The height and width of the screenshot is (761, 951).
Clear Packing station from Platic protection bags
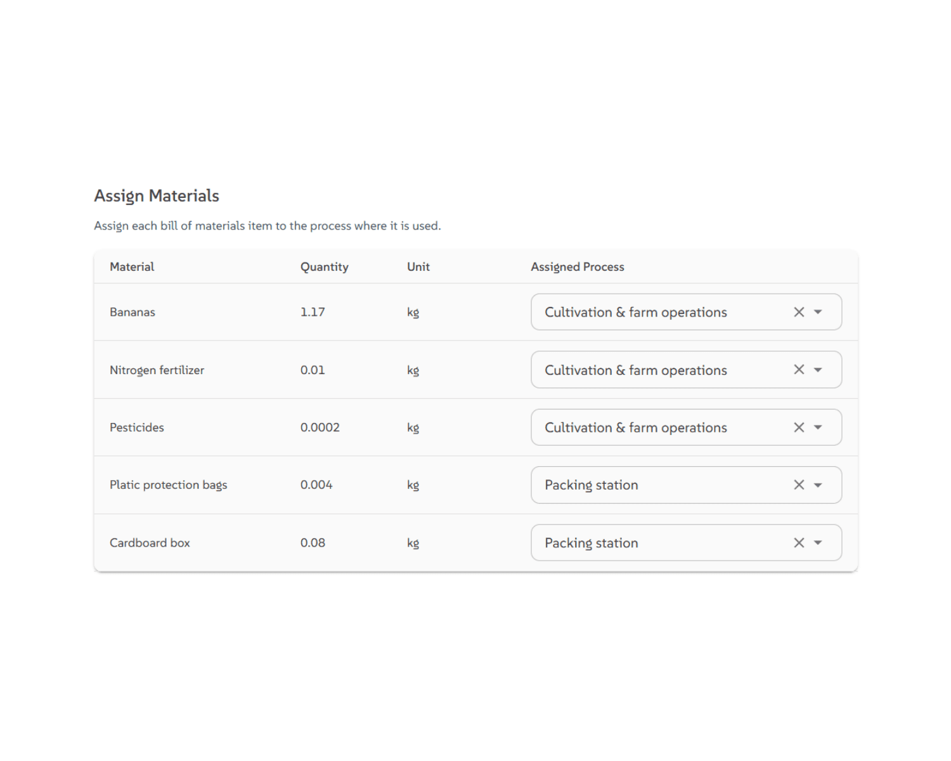click(799, 485)
